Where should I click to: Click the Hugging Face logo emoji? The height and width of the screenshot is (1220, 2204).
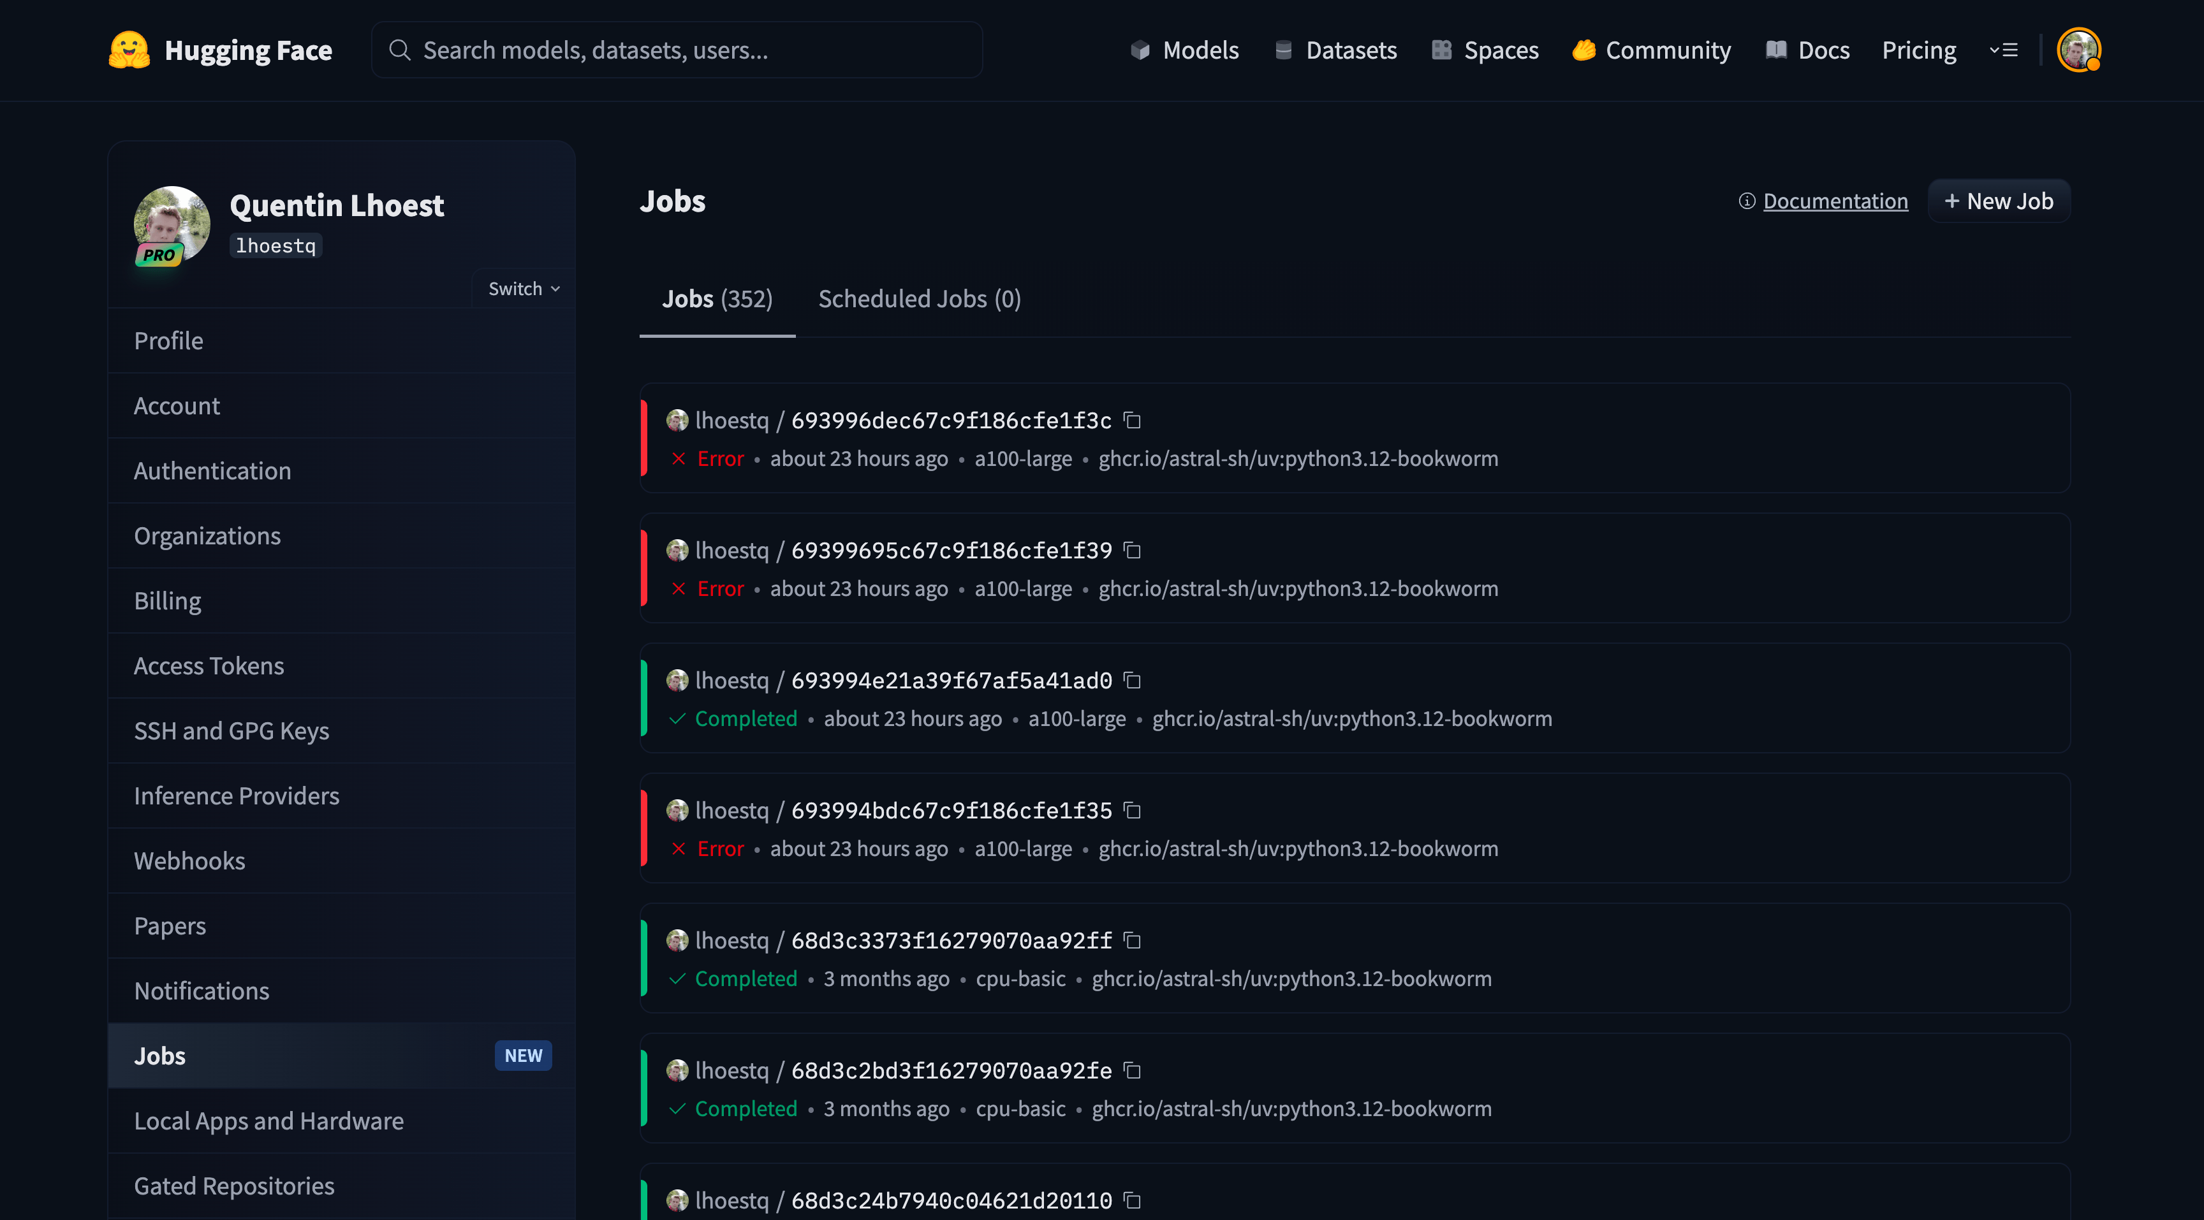click(x=129, y=50)
